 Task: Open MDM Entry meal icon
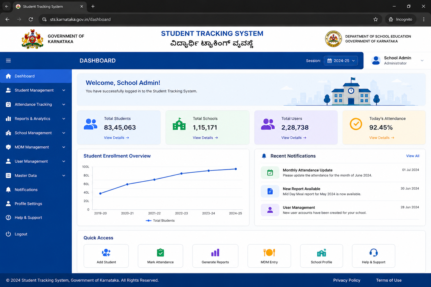[x=269, y=253]
